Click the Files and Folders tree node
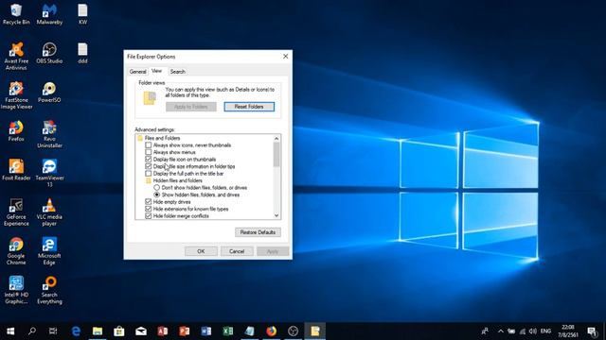Image resolution: width=606 pixels, height=340 pixels. 158,138
